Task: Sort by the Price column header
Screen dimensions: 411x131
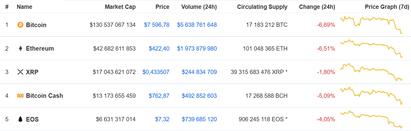Action: tap(162, 7)
